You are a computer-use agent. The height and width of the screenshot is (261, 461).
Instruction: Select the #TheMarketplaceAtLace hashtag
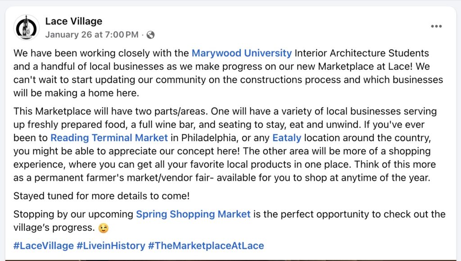(206, 246)
